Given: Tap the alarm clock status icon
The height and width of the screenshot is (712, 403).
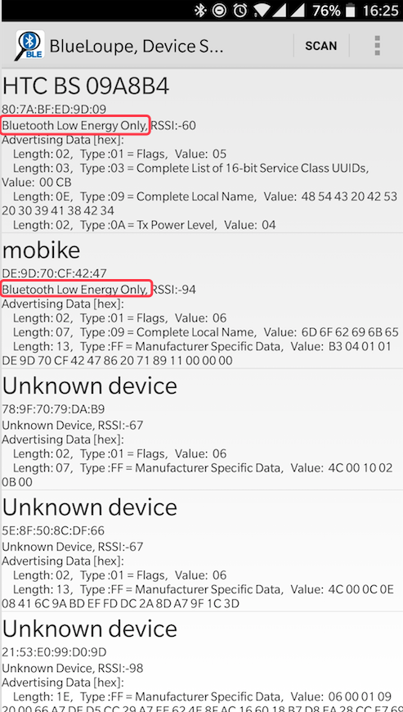Looking at the screenshot, I should [x=241, y=10].
